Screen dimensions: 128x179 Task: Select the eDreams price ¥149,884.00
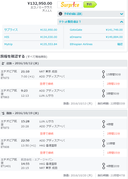coord(114,37)
